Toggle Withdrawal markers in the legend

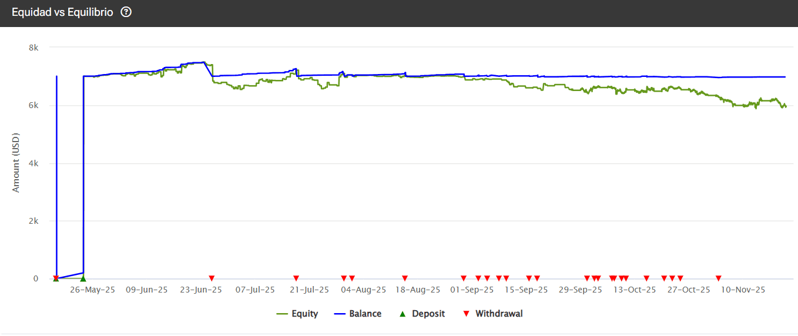492,314
